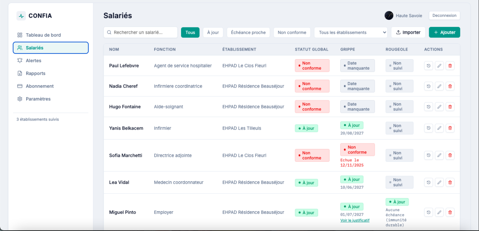
Task: Edit Sofia Marchetti's record
Action: [x=439, y=155]
